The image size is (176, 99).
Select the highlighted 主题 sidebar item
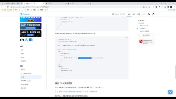(31, 77)
